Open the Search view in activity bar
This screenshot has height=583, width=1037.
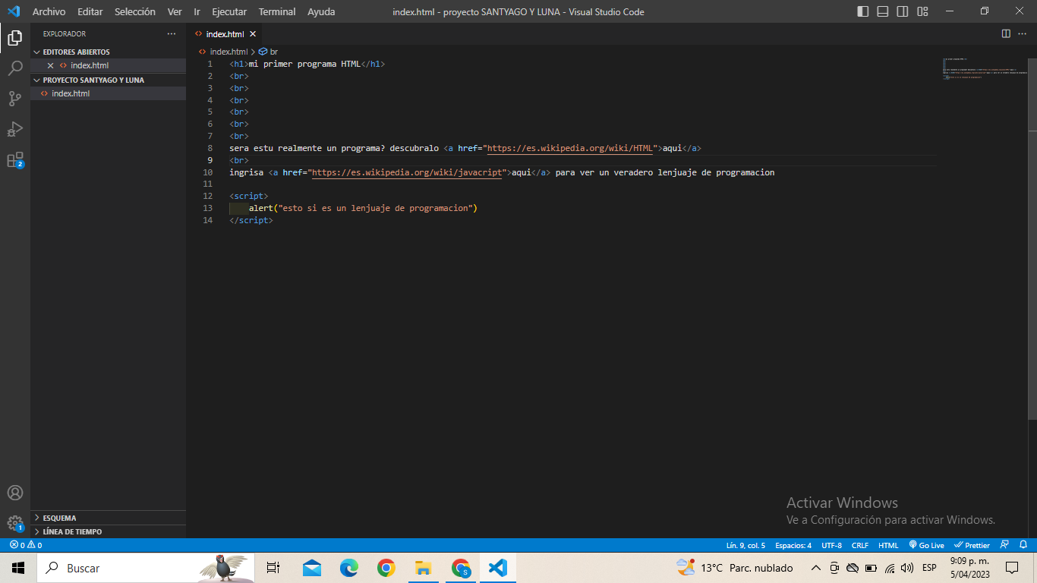tap(15, 68)
